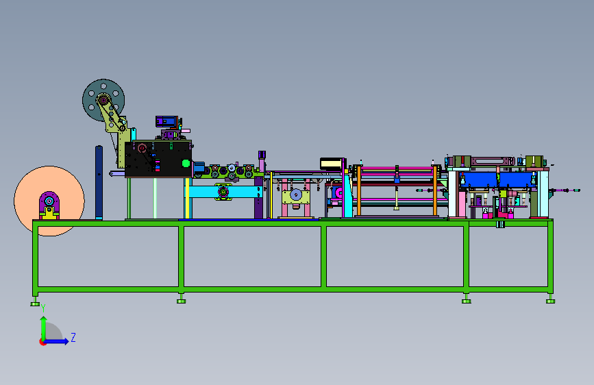
Task: Select the teal perforated reel wheel
Action: pyautogui.click(x=103, y=100)
